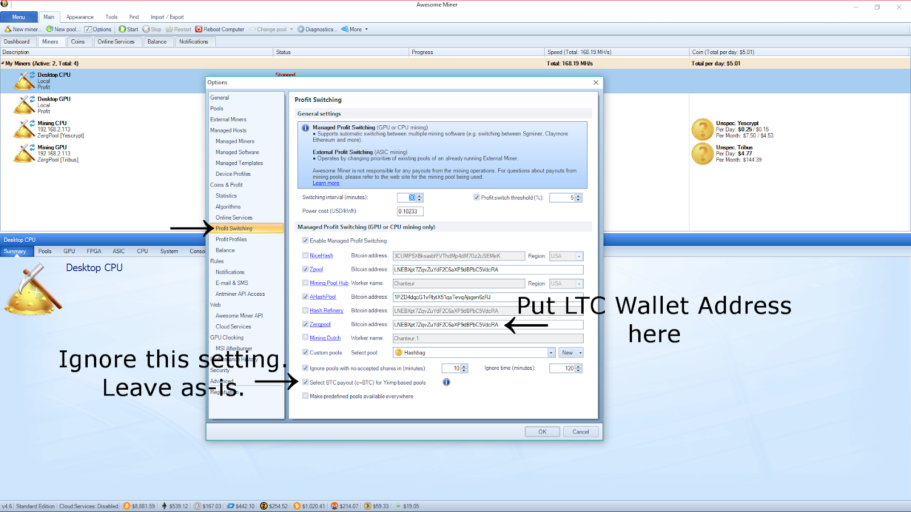Enable the NiceHash profit switching checkbox

pos(305,255)
